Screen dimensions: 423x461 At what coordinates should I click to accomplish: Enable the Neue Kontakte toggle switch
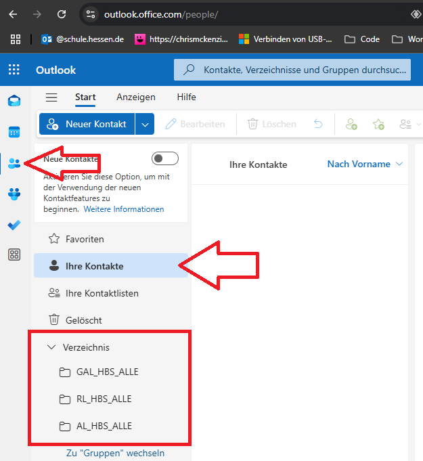[x=165, y=158]
